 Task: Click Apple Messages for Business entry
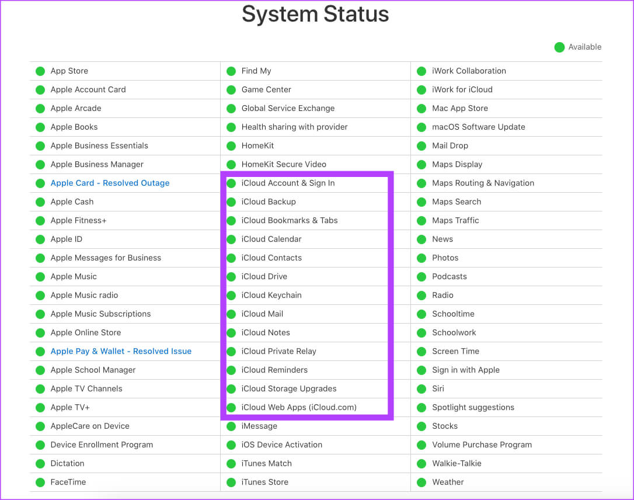point(106,258)
